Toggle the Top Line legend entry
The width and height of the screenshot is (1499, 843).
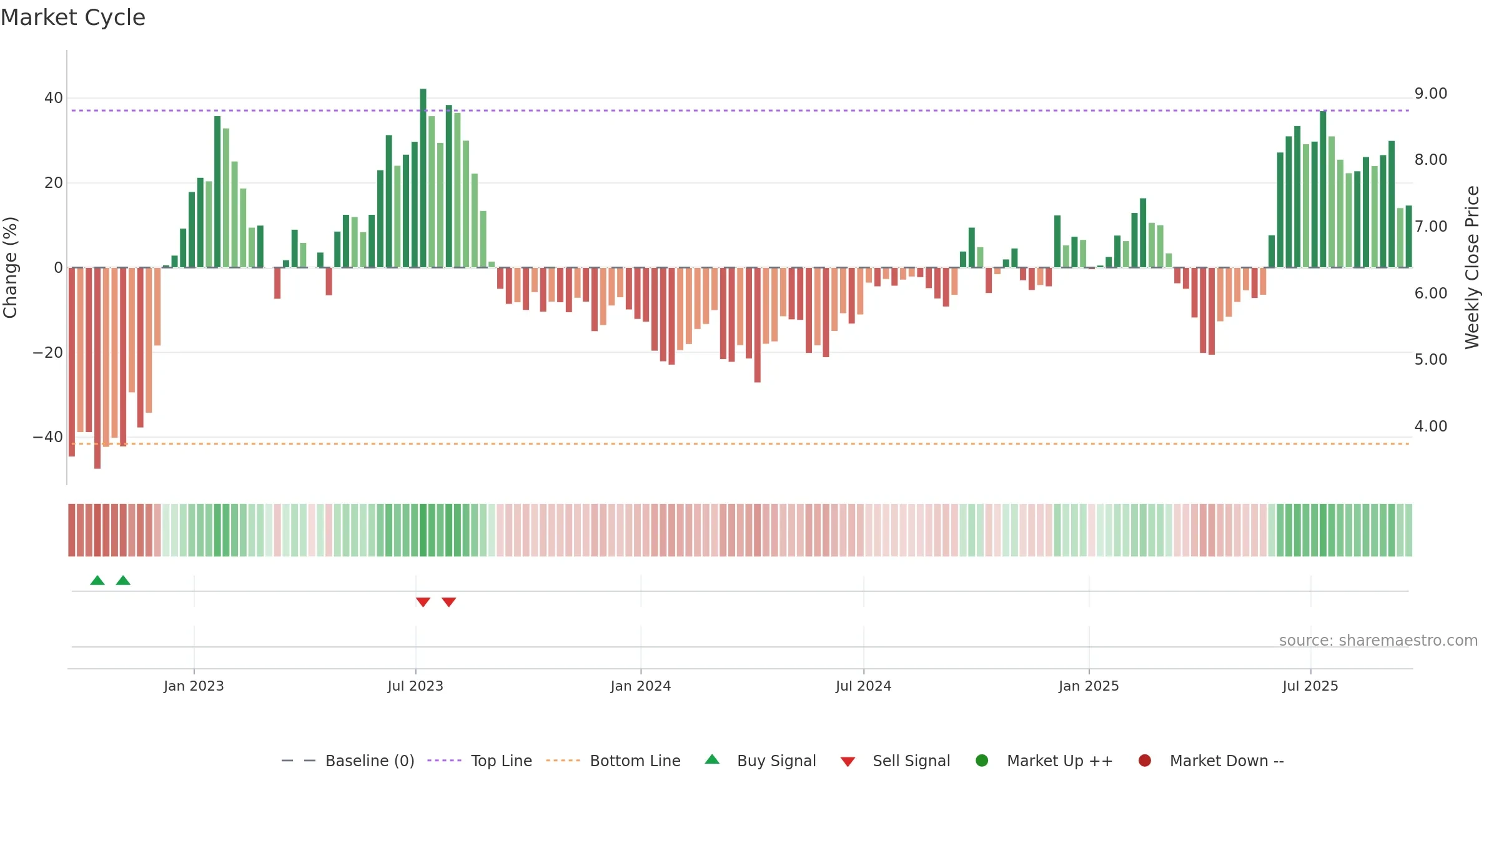[x=480, y=761]
